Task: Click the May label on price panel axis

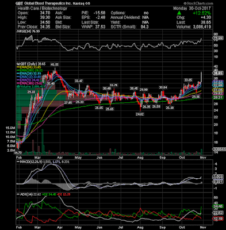Action: (78, 158)
